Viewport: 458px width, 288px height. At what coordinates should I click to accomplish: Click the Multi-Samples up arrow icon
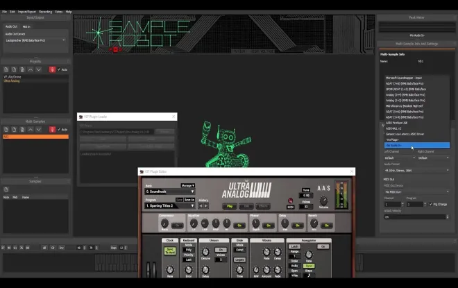coord(31,129)
